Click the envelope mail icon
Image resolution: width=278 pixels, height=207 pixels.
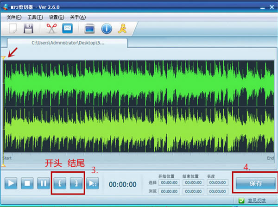(x=68, y=29)
